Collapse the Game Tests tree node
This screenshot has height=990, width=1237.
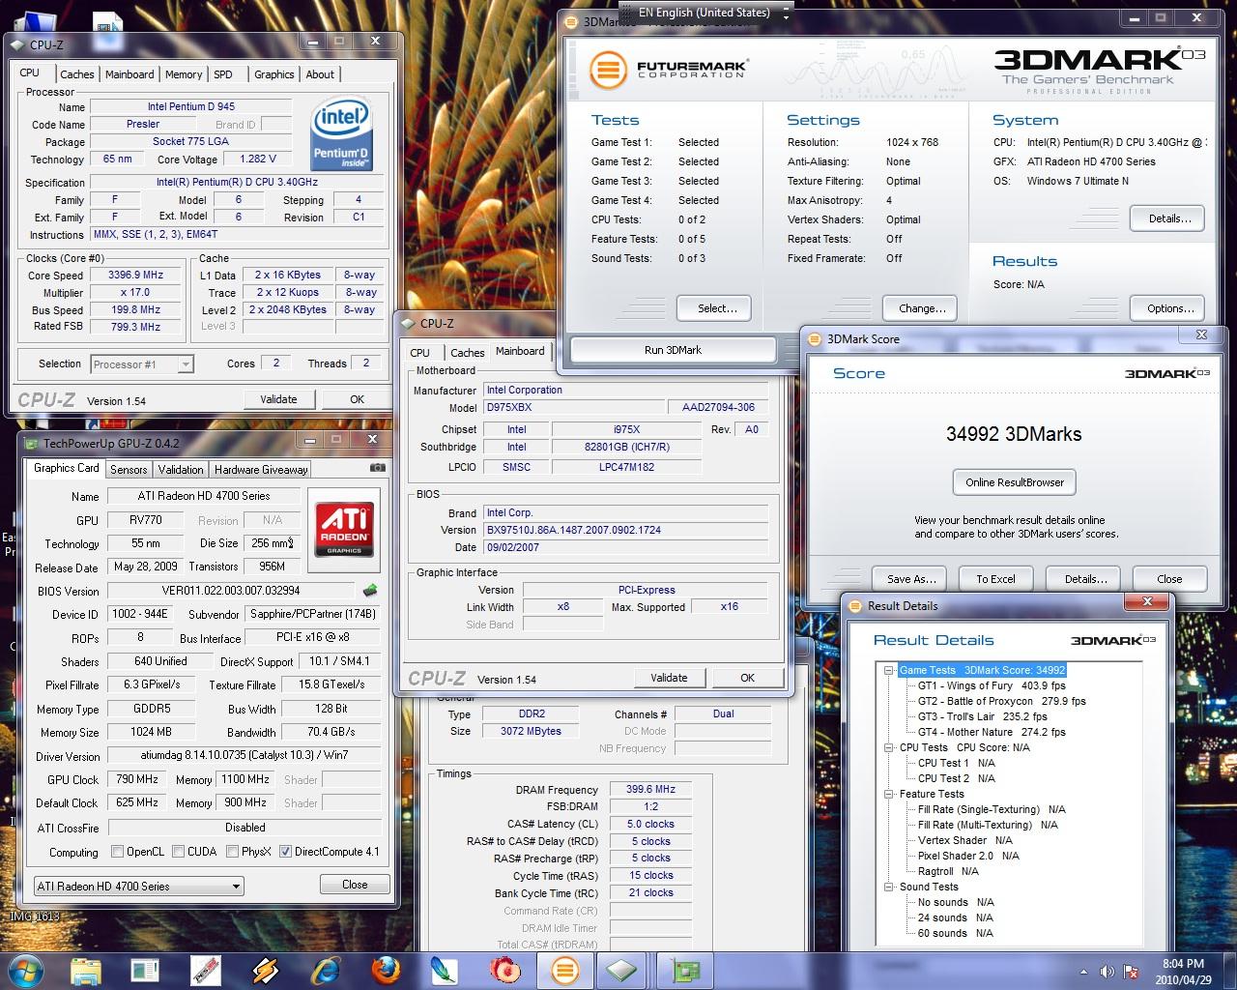click(889, 670)
